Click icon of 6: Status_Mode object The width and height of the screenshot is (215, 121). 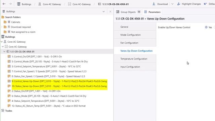9,96
